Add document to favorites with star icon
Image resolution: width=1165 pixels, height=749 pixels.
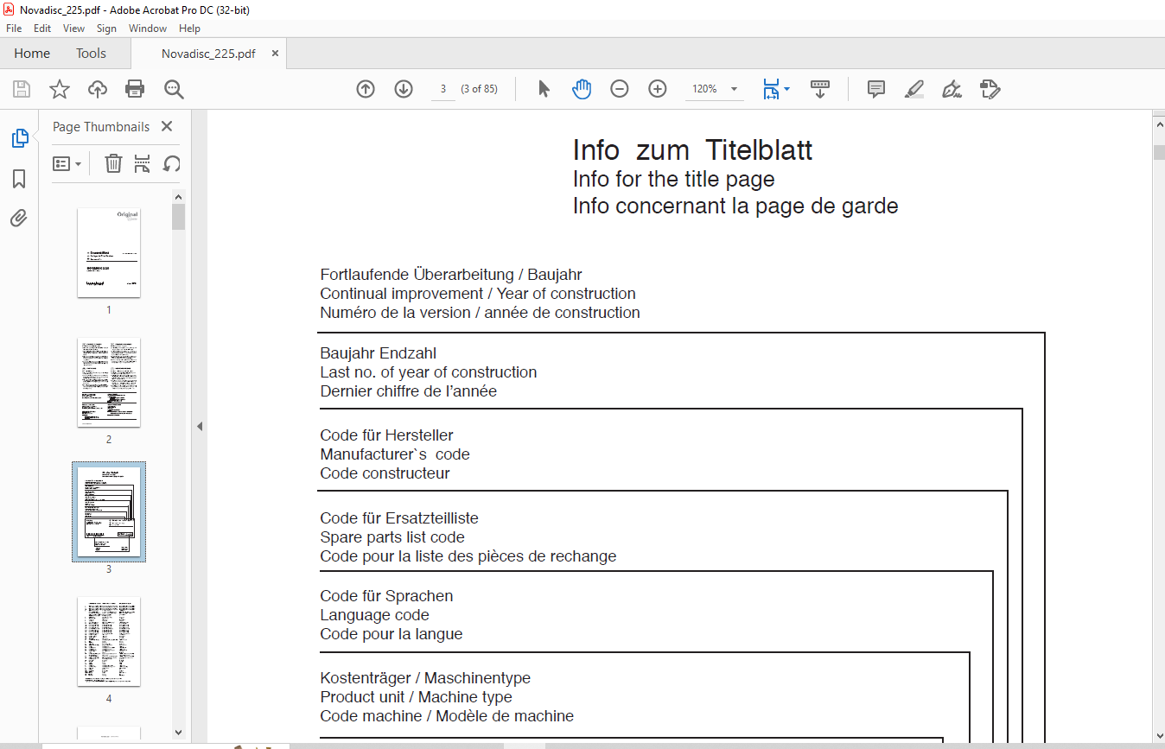point(59,89)
